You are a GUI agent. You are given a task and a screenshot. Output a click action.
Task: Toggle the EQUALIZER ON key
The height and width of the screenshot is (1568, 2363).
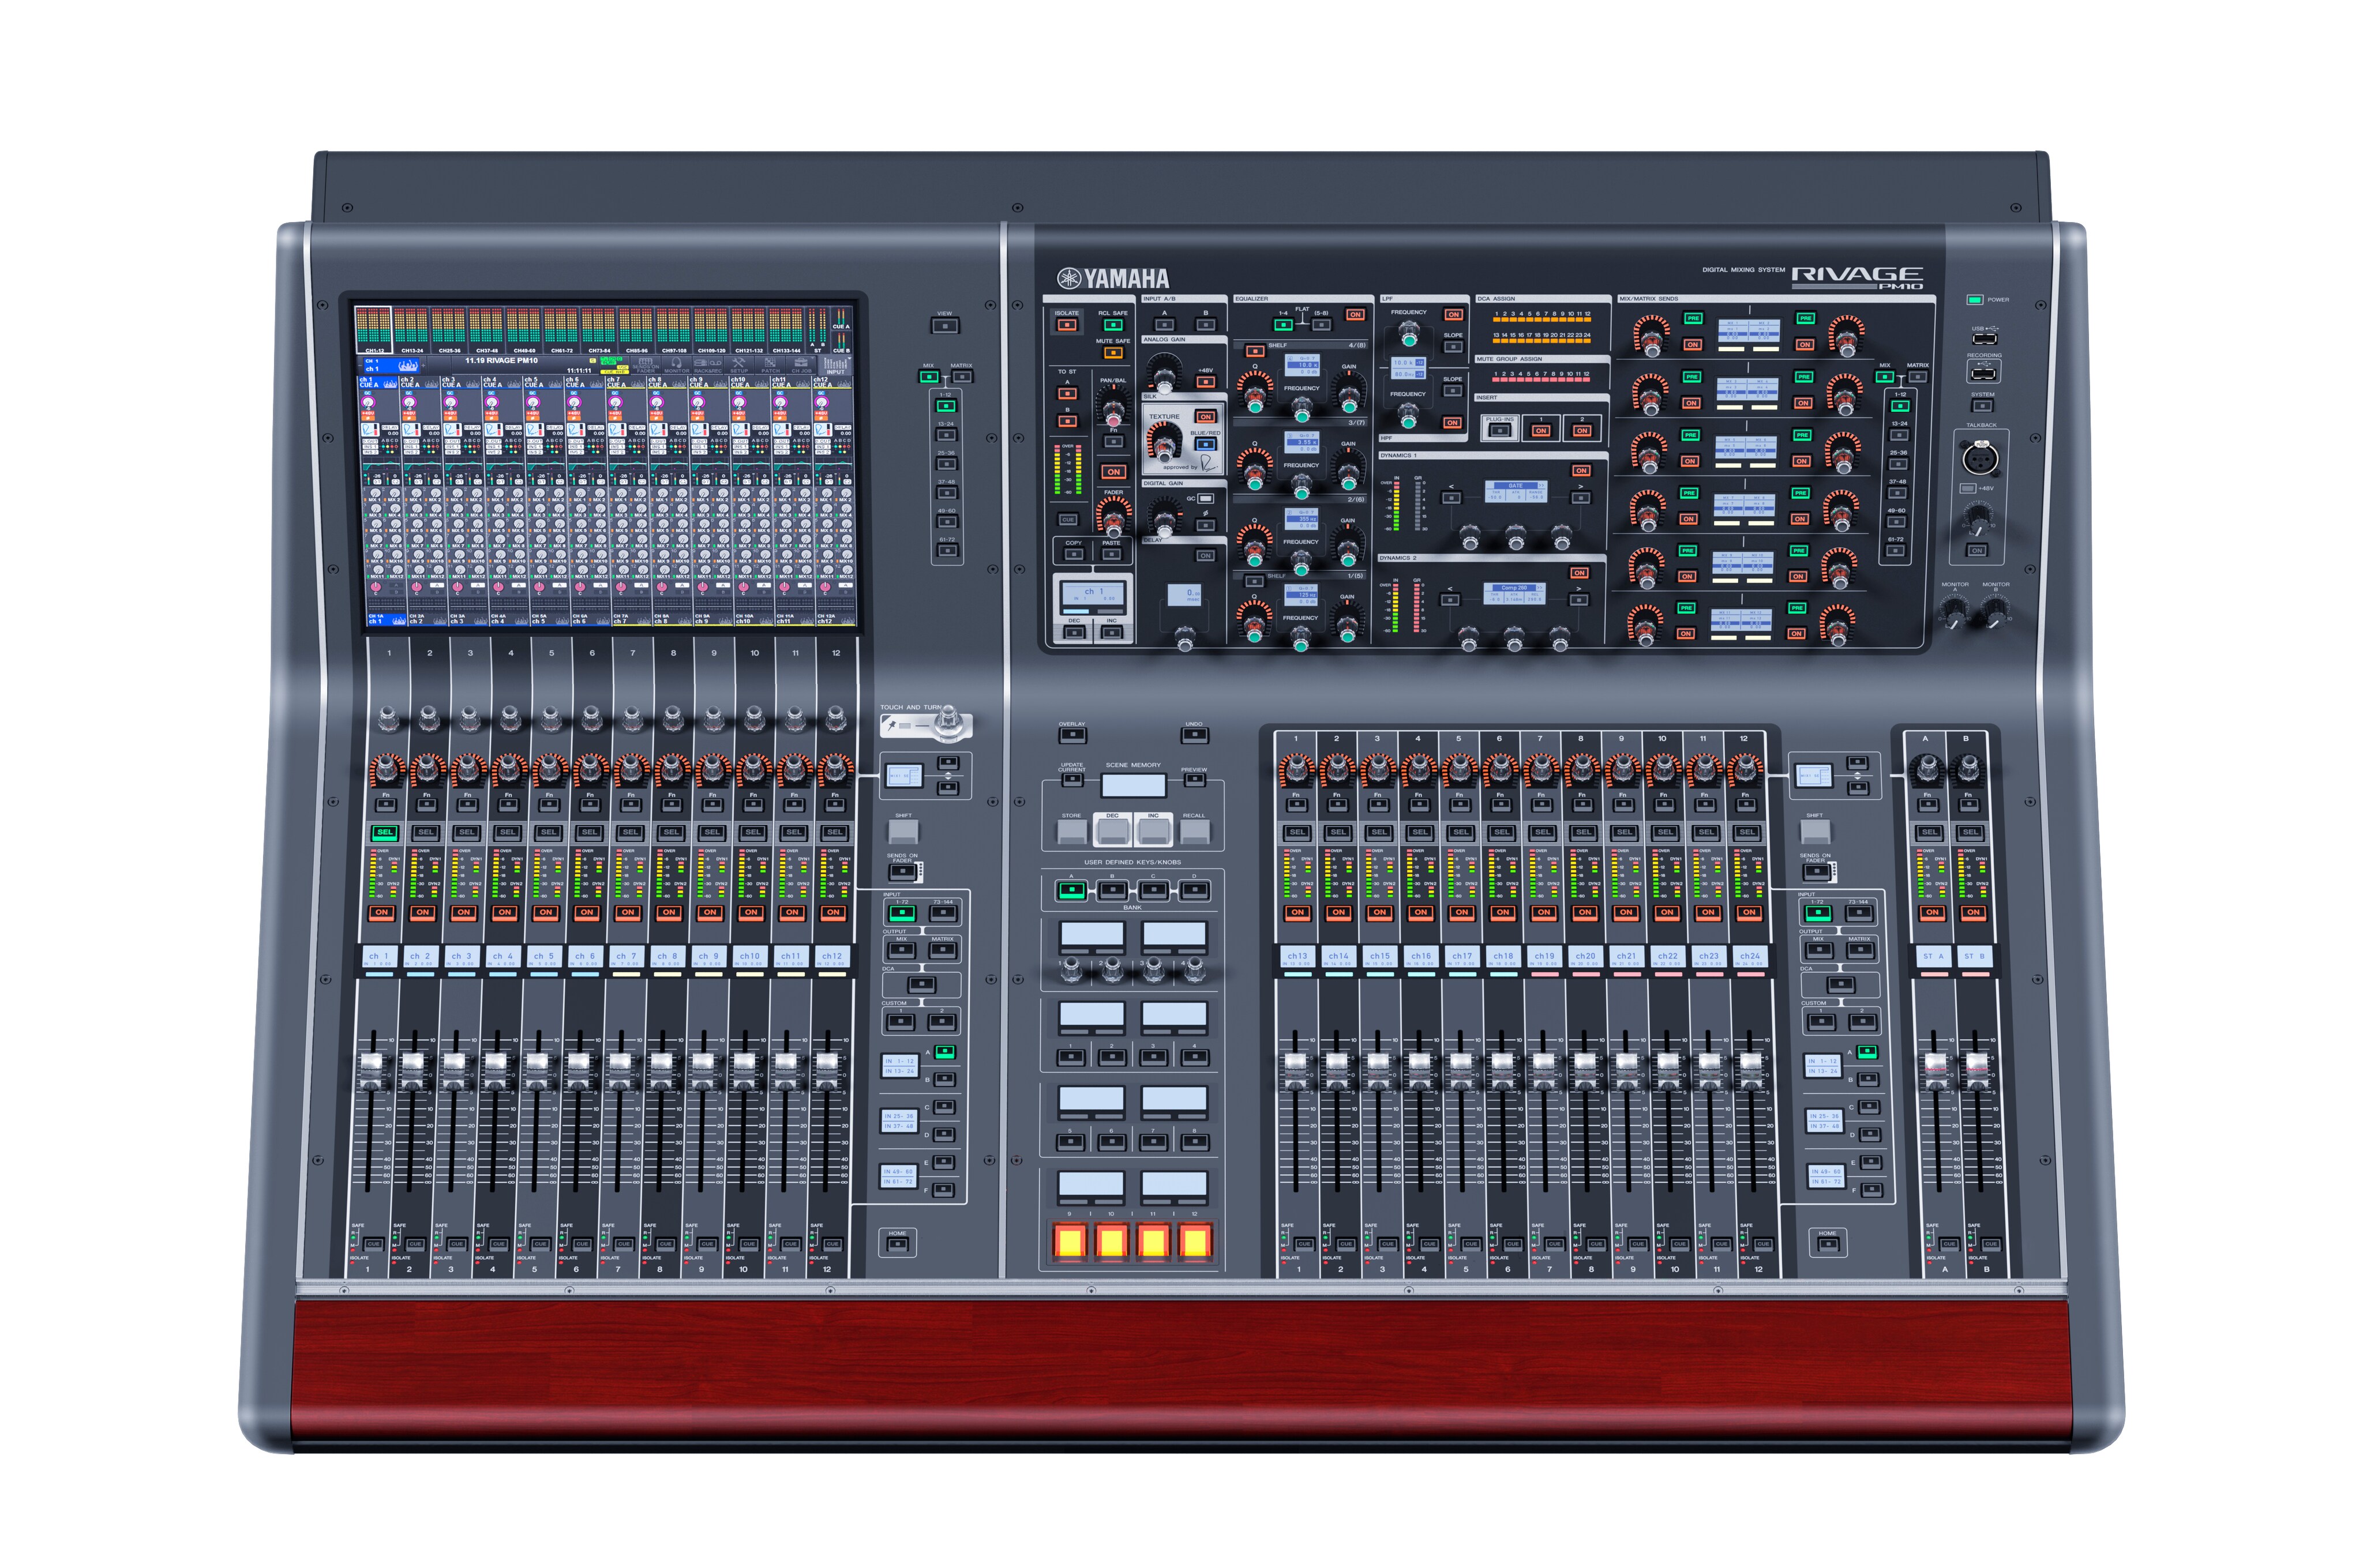1356,315
